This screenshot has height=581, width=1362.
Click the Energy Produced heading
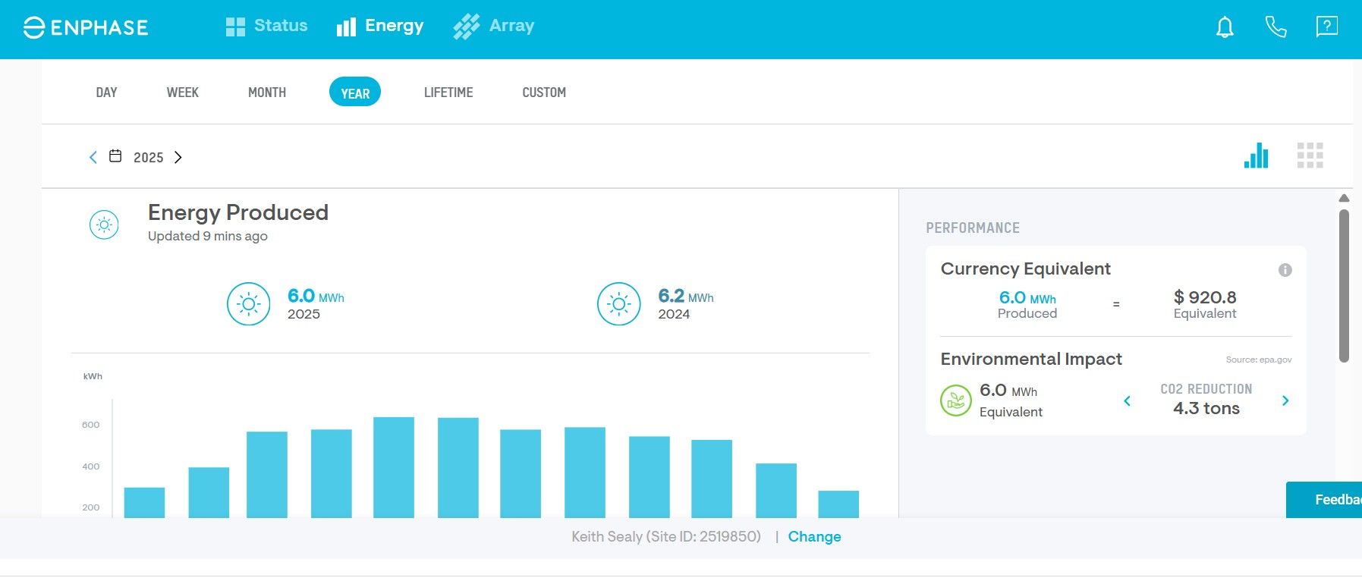[x=238, y=212]
